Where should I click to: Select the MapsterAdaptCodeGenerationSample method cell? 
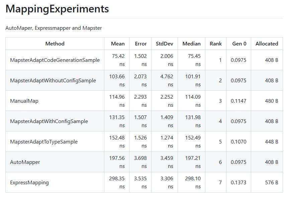(x=55, y=60)
